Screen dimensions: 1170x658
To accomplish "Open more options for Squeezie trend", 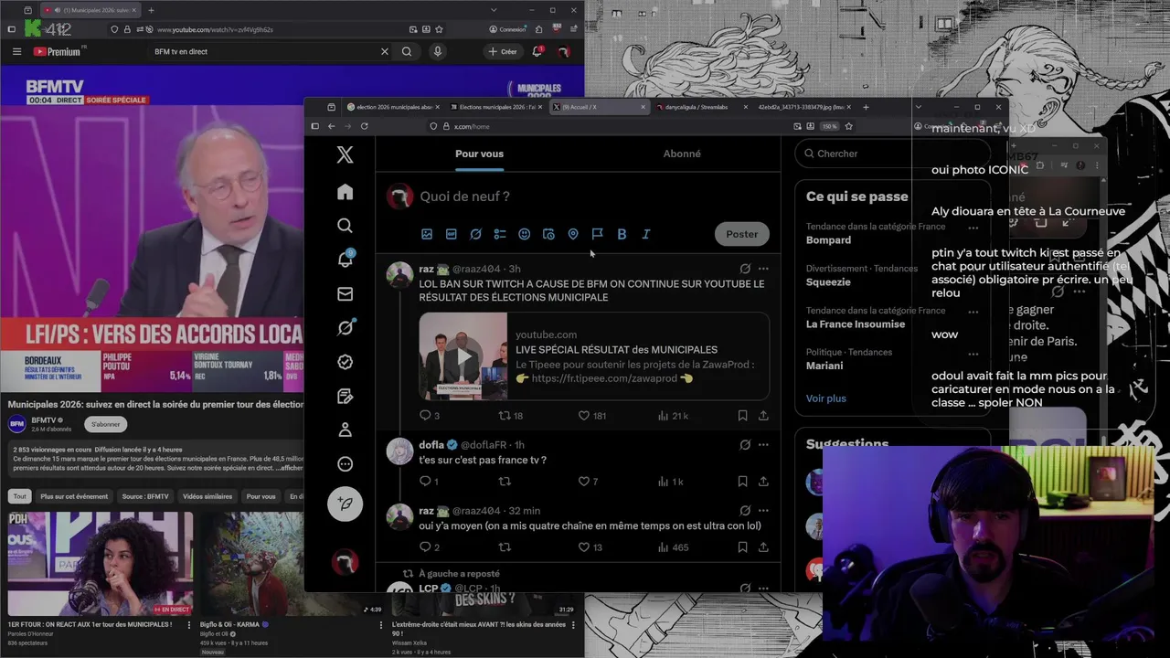I will pos(973,270).
